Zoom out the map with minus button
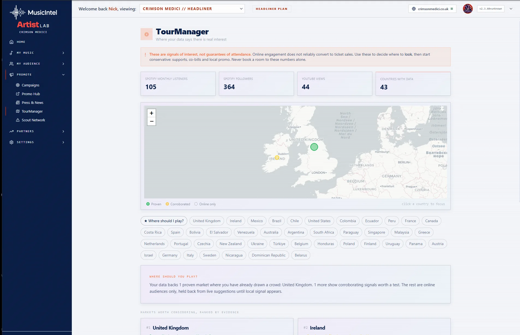520x335 pixels. [x=151, y=122]
